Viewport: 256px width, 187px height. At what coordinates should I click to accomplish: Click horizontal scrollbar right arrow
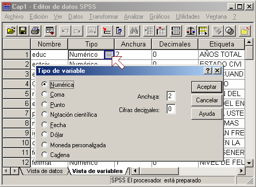pyautogui.click(x=242, y=171)
